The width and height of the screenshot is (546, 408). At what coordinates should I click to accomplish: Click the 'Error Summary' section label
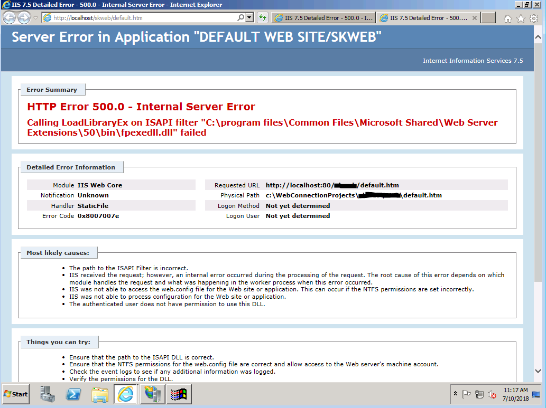click(x=52, y=90)
